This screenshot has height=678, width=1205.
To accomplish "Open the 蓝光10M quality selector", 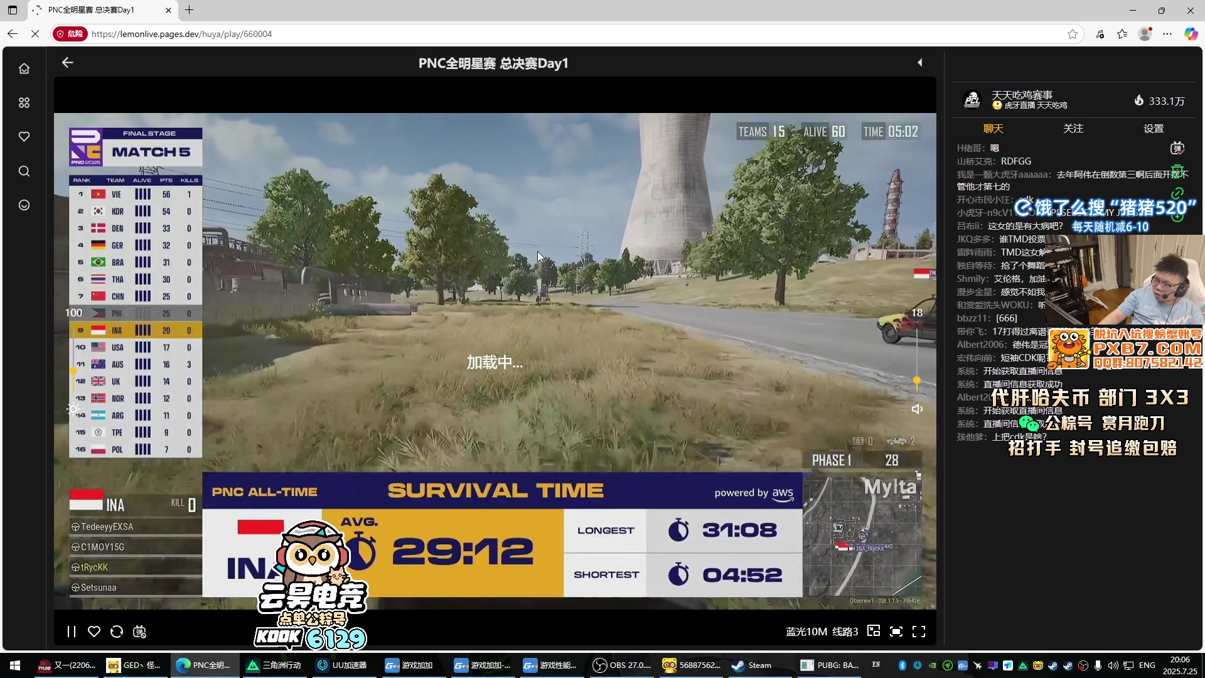I will [x=806, y=632].
